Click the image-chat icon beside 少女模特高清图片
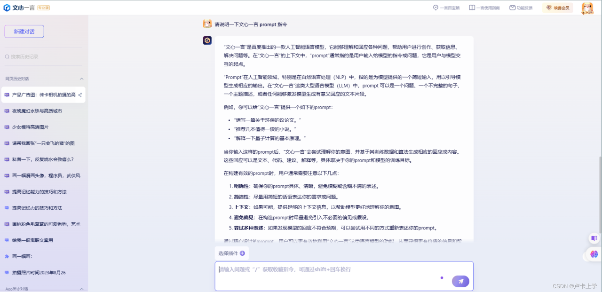The height and width of the screenshot is (292, 602). point(7,127)
